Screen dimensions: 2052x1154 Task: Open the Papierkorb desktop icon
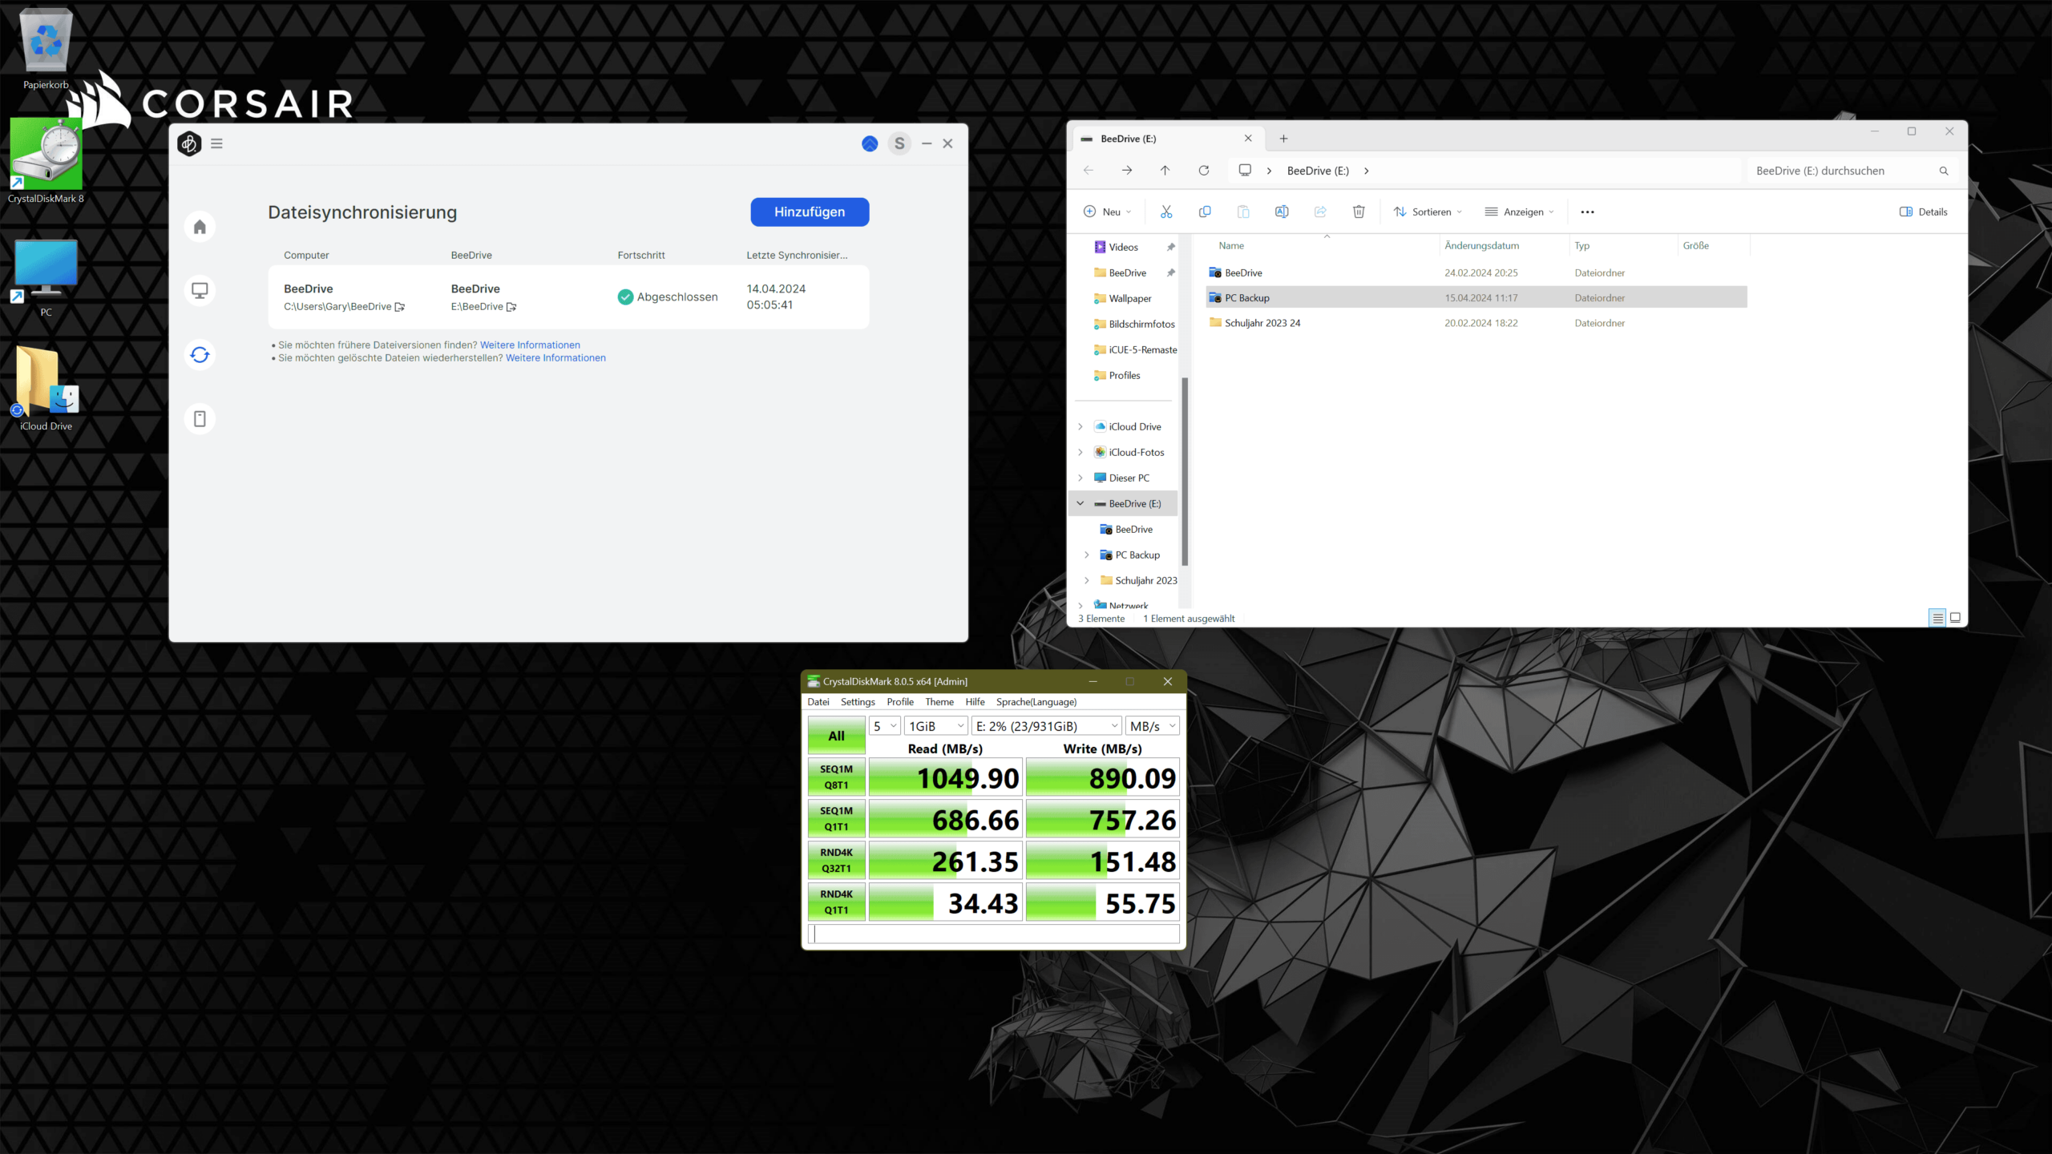click(46, 48)
